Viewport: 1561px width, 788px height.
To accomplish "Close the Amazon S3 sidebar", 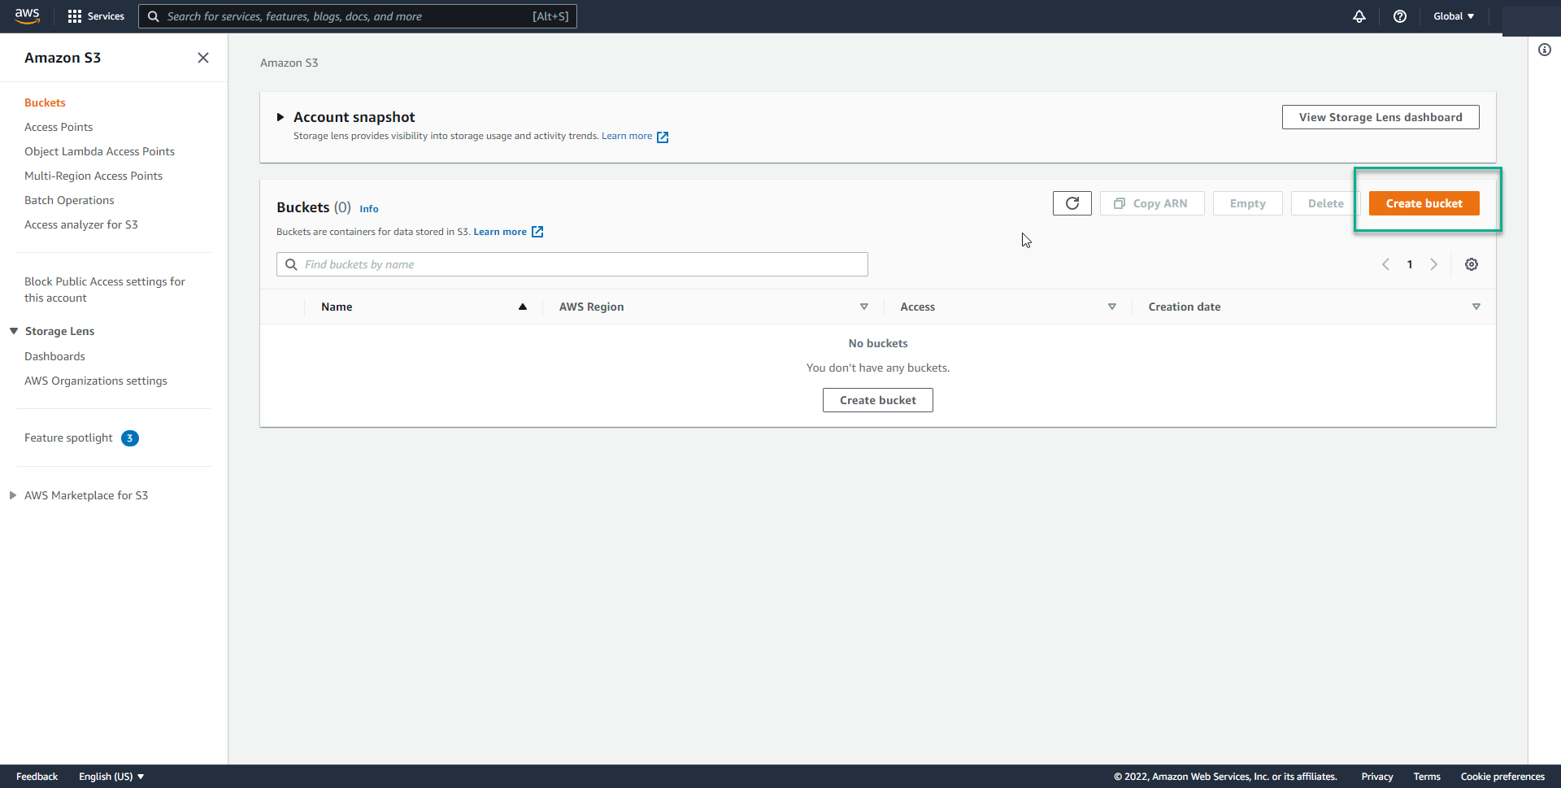I will click(203, 58).
